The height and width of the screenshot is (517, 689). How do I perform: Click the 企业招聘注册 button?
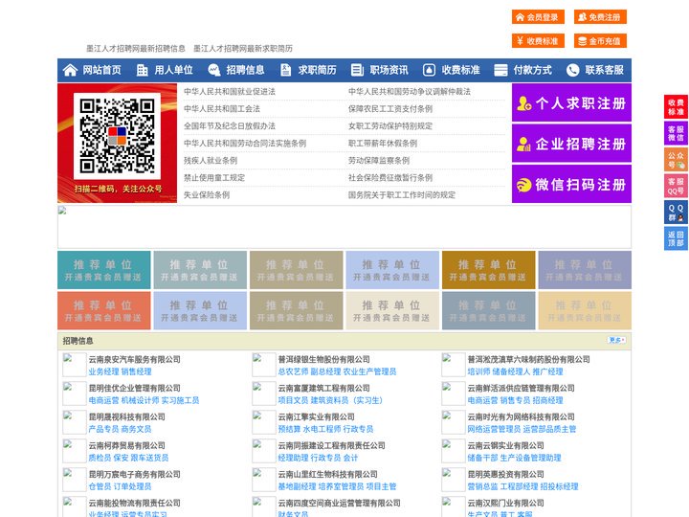[x=571, y=144]
